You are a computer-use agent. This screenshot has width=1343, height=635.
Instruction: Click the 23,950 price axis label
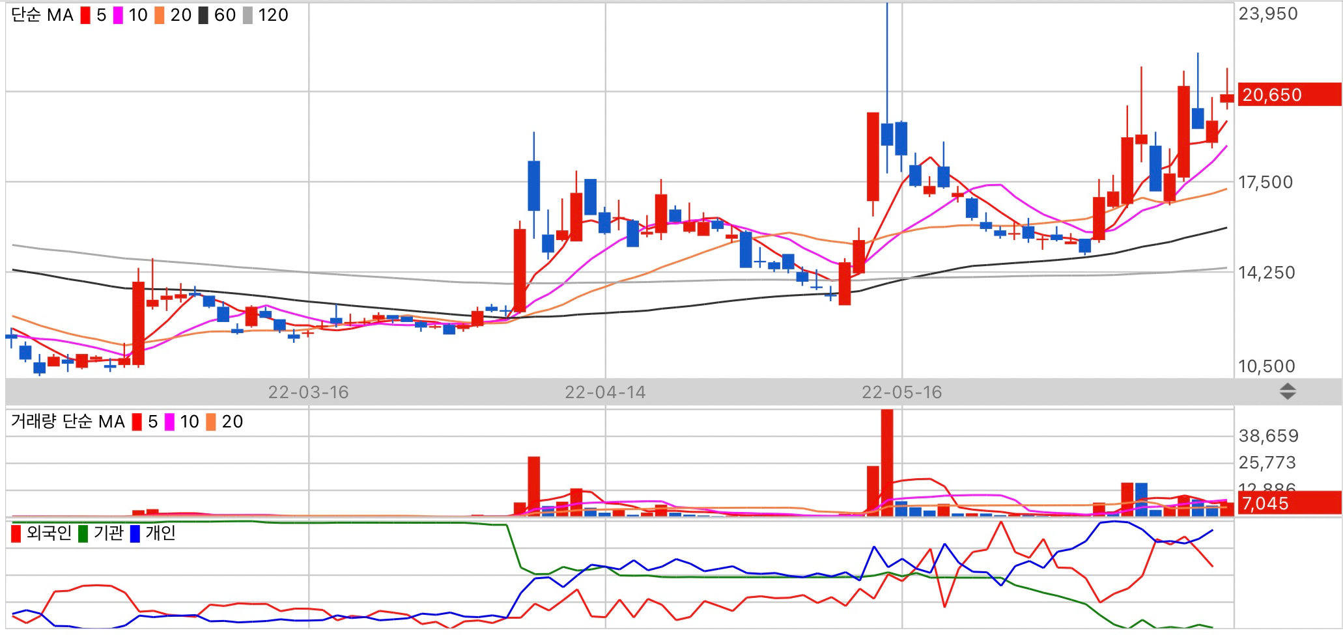click(1268, 14)
